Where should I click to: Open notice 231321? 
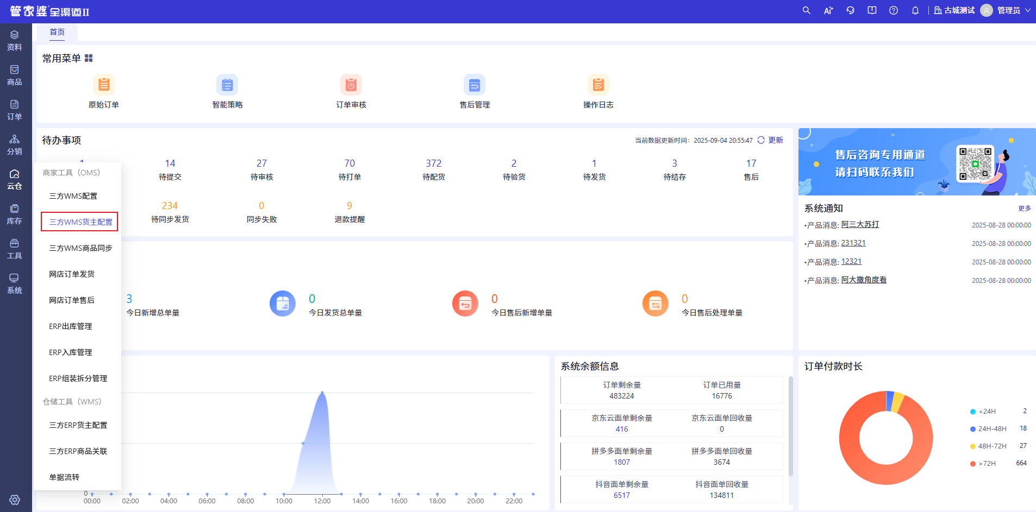853,243
